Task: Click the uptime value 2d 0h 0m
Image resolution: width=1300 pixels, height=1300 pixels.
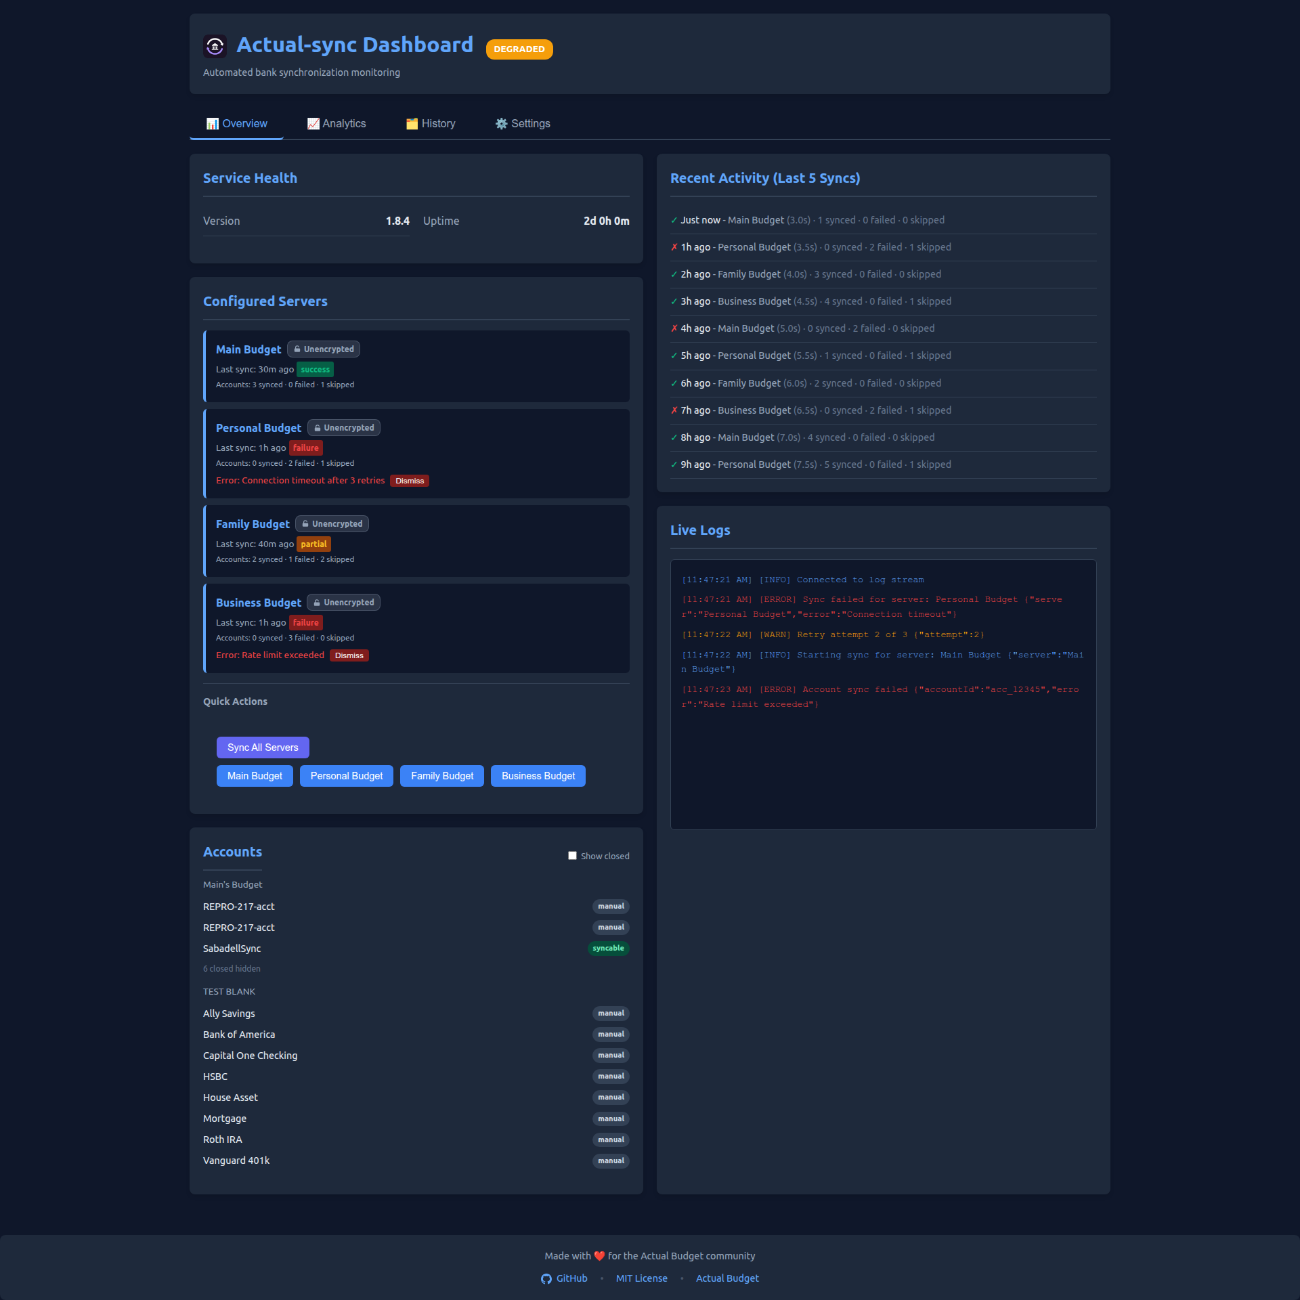Action: [607, 221]
